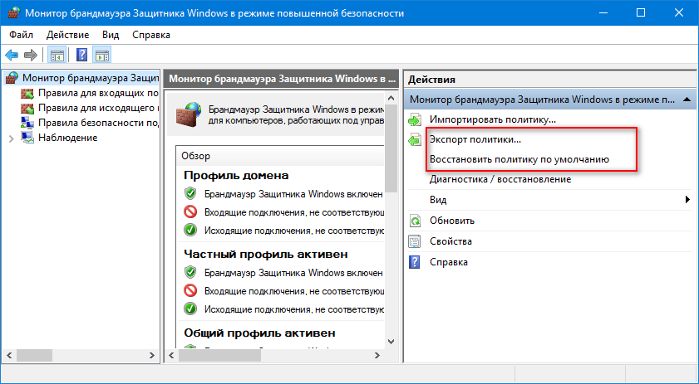Viewport: 699px width, 384px height.
Task: Click the inbound rules icon
Action: (x=27, y=94)
